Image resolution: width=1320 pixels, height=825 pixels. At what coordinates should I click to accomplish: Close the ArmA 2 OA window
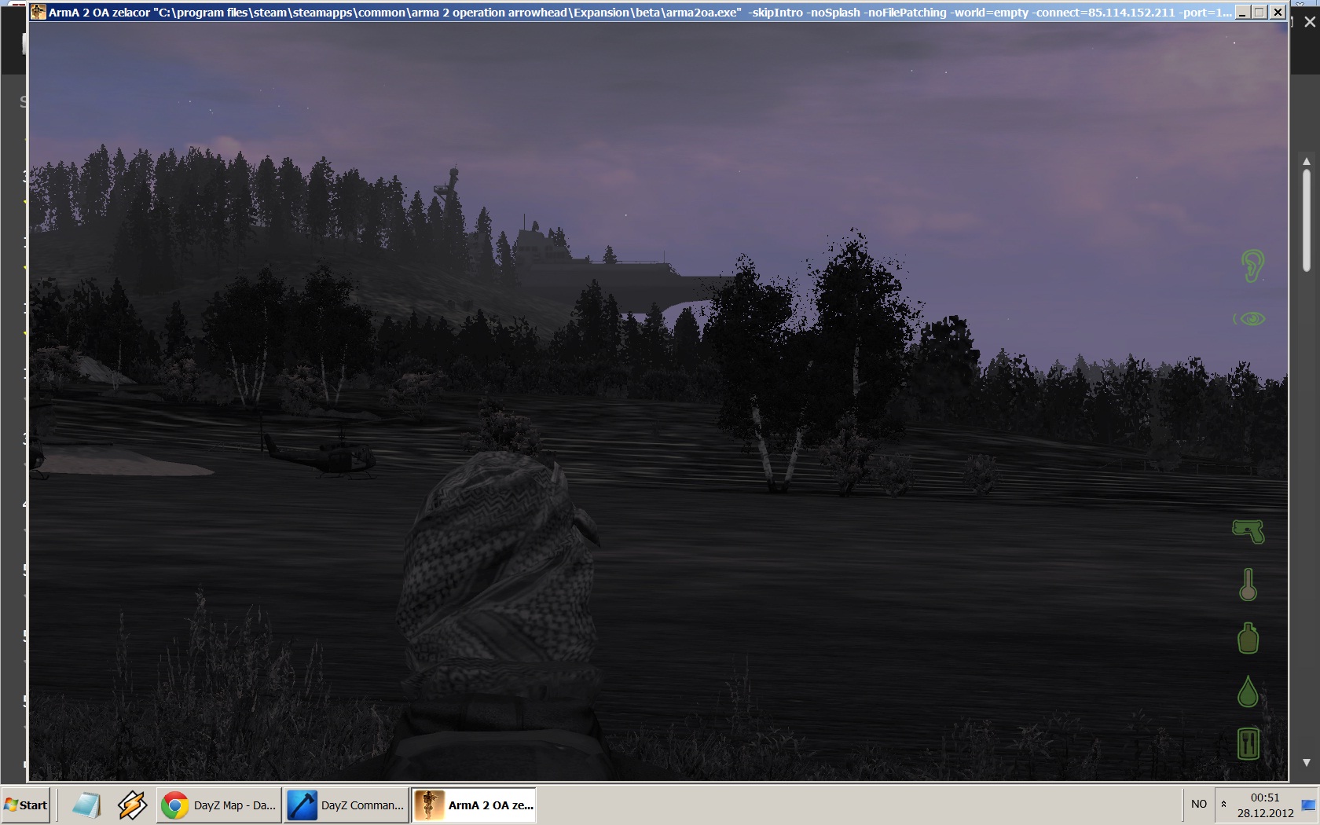click(1278, 12)
